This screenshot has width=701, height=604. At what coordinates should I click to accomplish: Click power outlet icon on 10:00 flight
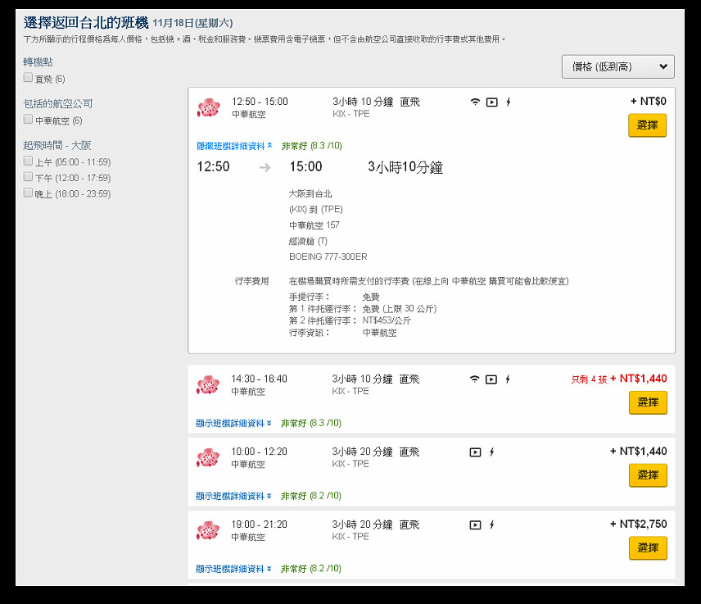(x=492, y=452)
